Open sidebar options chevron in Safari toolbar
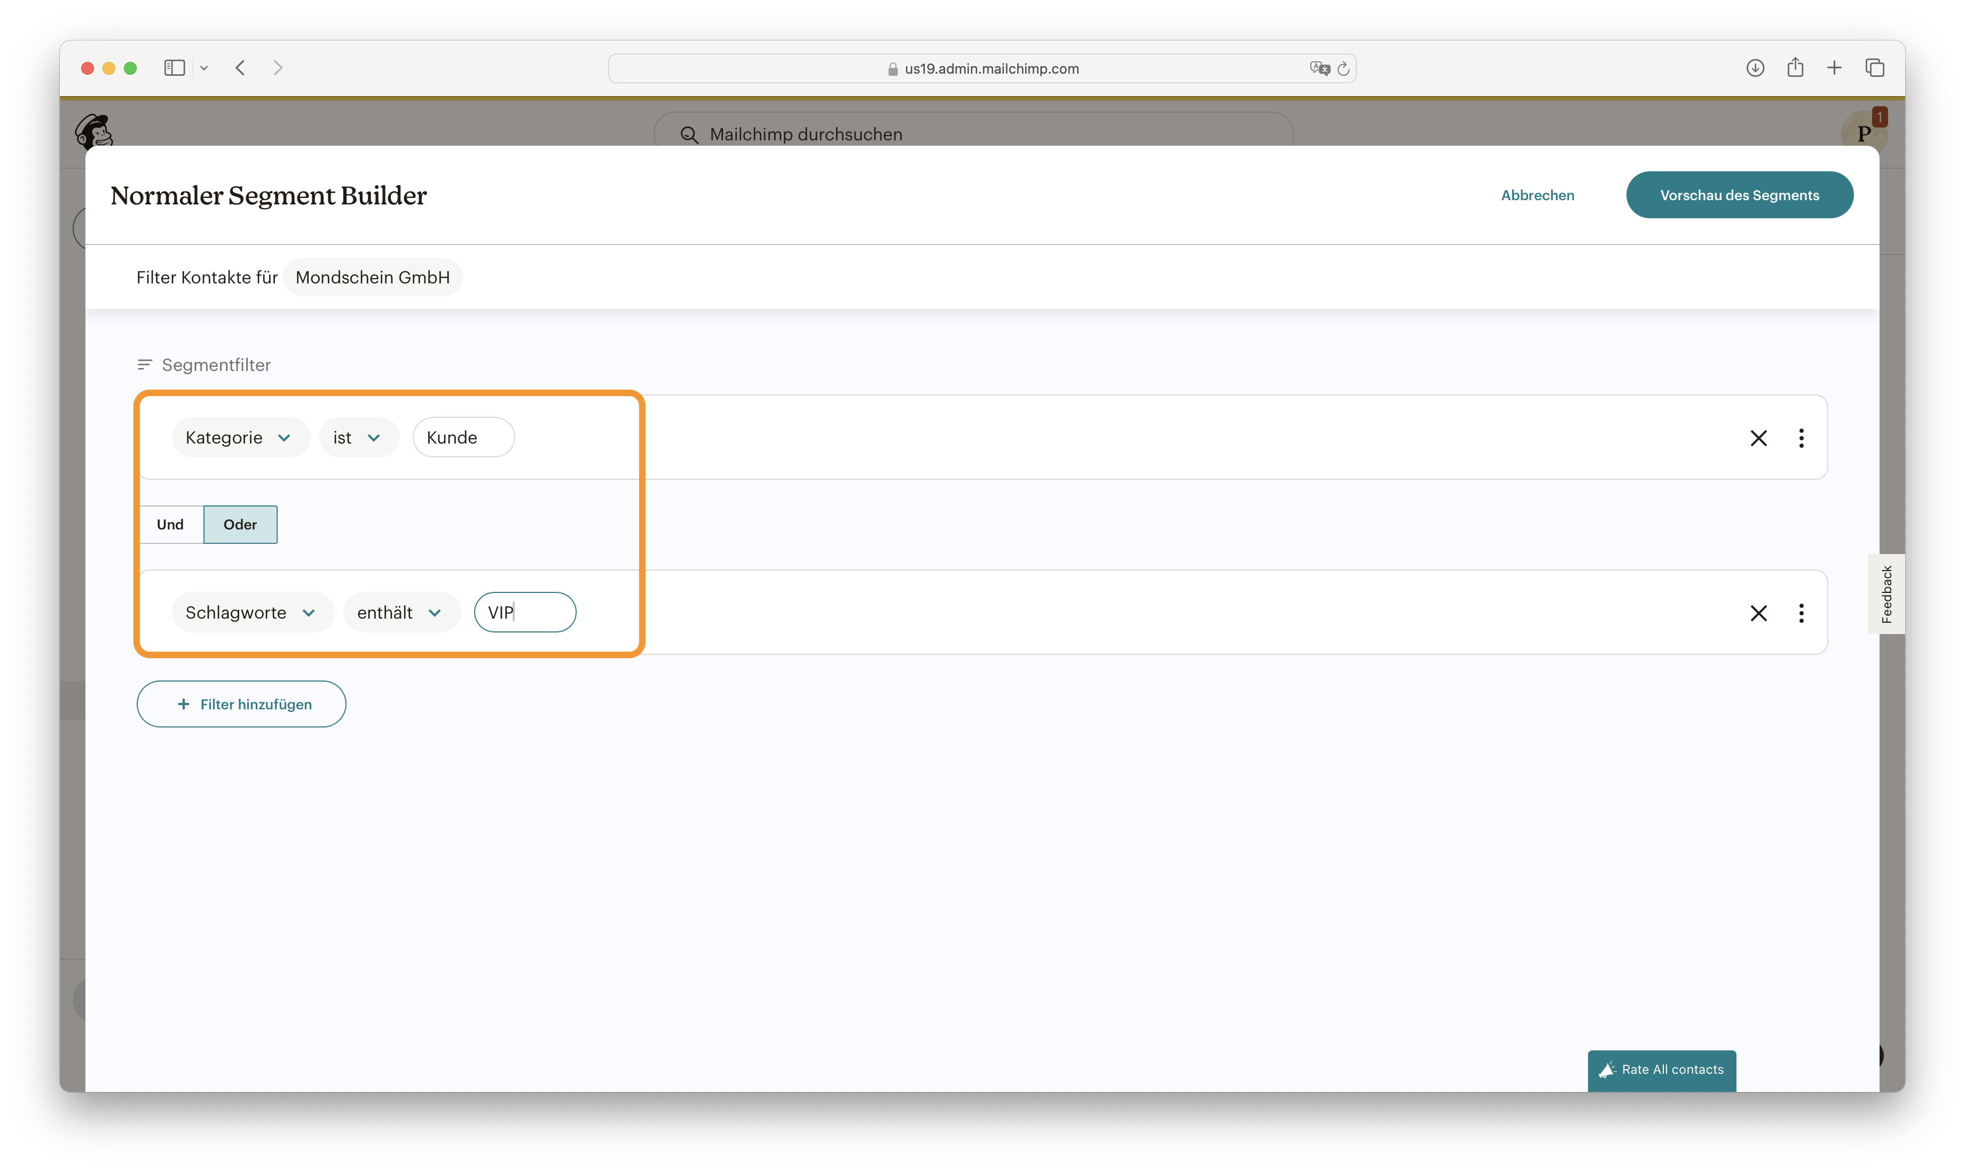 point(203,68)
